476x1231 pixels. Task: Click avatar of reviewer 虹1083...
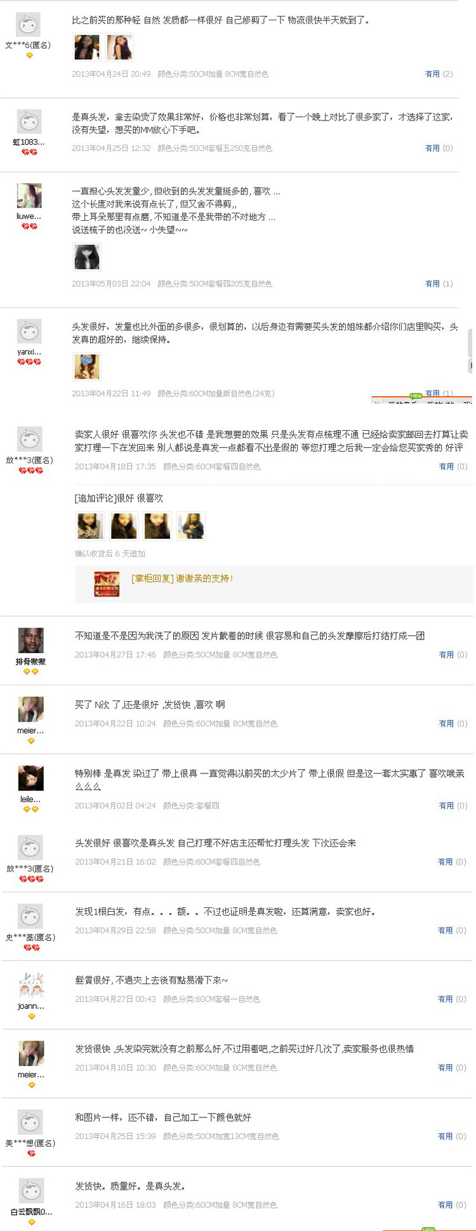pyautogui.click(x=29, y=122)
